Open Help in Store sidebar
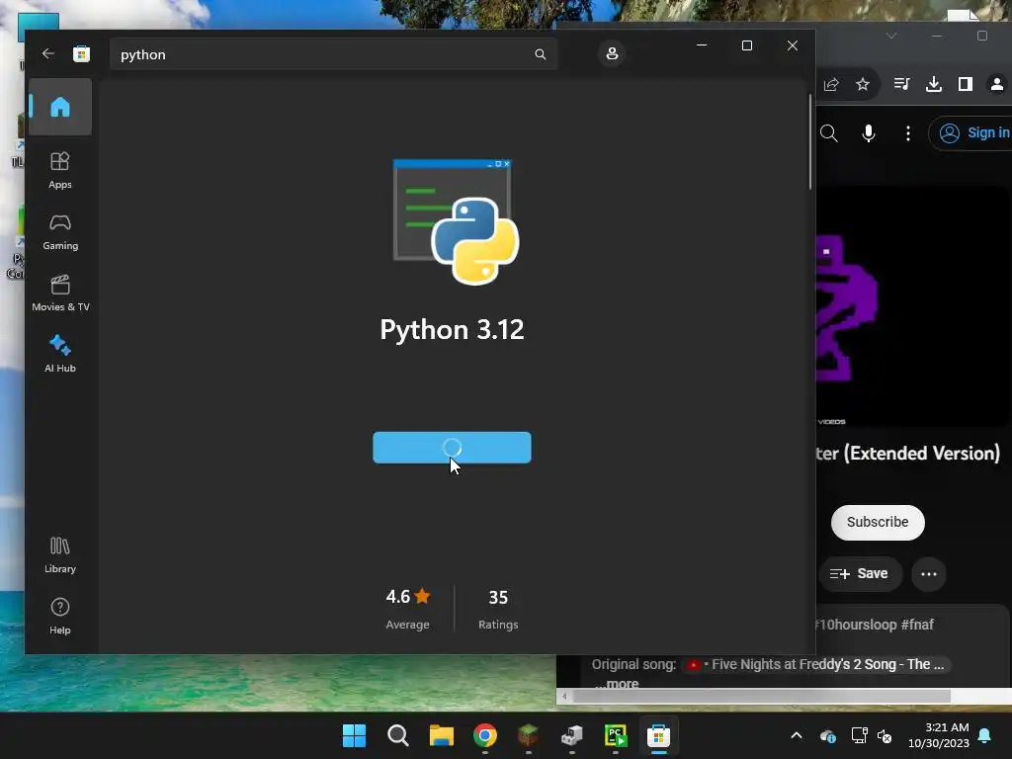The image size is (1012, 759). [x=60, y=616]
